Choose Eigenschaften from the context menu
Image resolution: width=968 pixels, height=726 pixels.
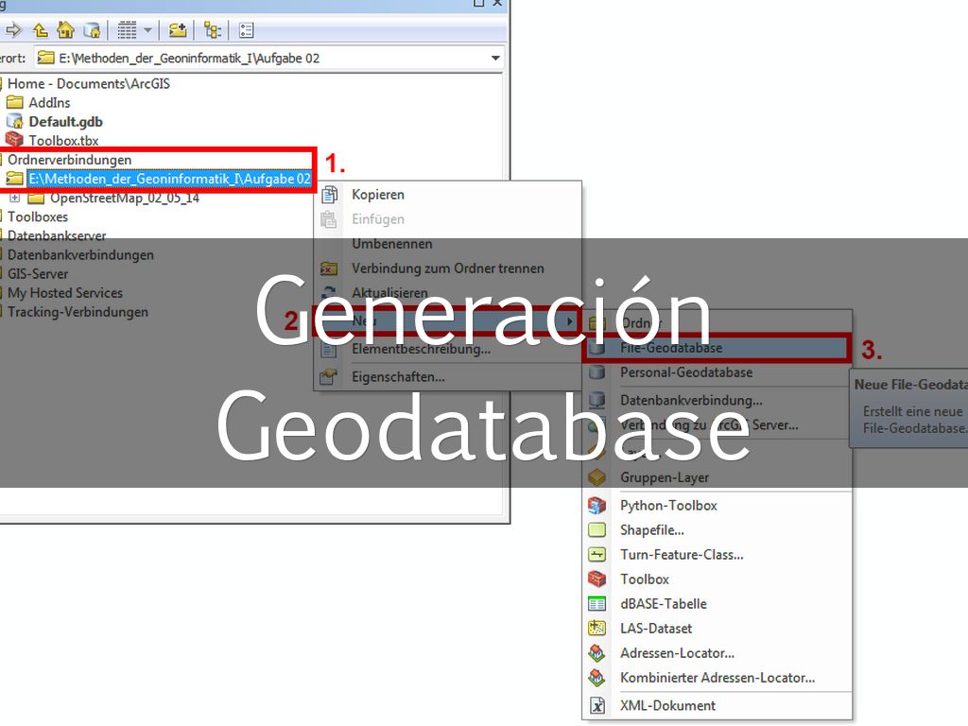(398, 377)
